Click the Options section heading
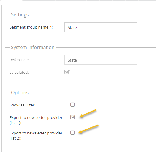The width and height of the screenshot is (156, 152). [20, 93]
